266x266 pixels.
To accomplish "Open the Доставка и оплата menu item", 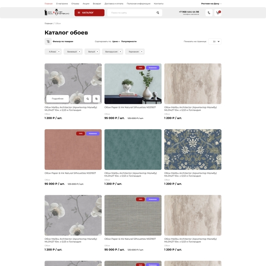I will (114, 3).
